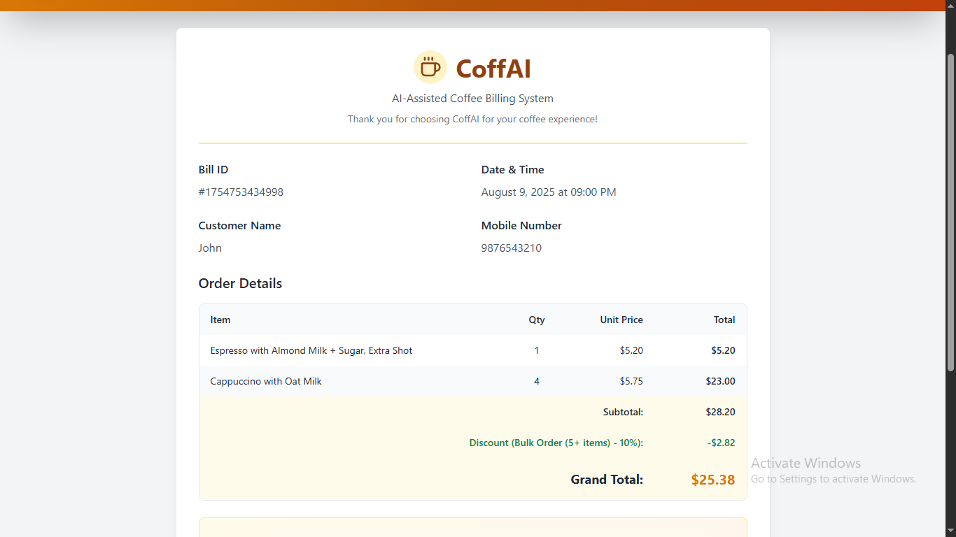Click the mobile number 9876543210

click(511, 248)
